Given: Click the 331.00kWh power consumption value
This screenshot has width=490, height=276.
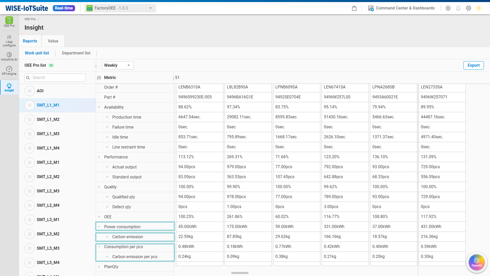Looking at the screenshot, I should click(x=345, y=226).
